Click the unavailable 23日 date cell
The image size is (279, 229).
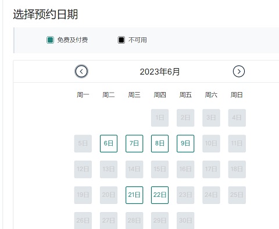(185, 195)
